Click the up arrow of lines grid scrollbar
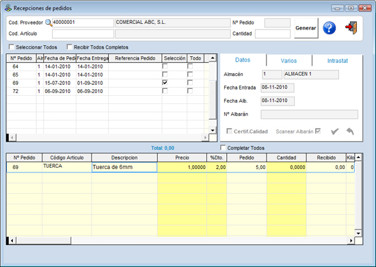Screen dimensions: 376x267 [358, 157]
